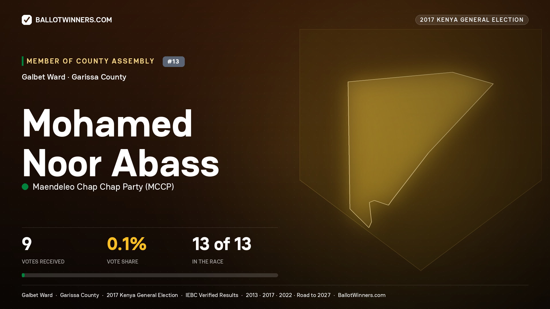Image resolution: width=550 pixels, height=309 pixels.
Task: Open the BALLOTWINNERS.COM site title
Action: click(x=74, y=20)
